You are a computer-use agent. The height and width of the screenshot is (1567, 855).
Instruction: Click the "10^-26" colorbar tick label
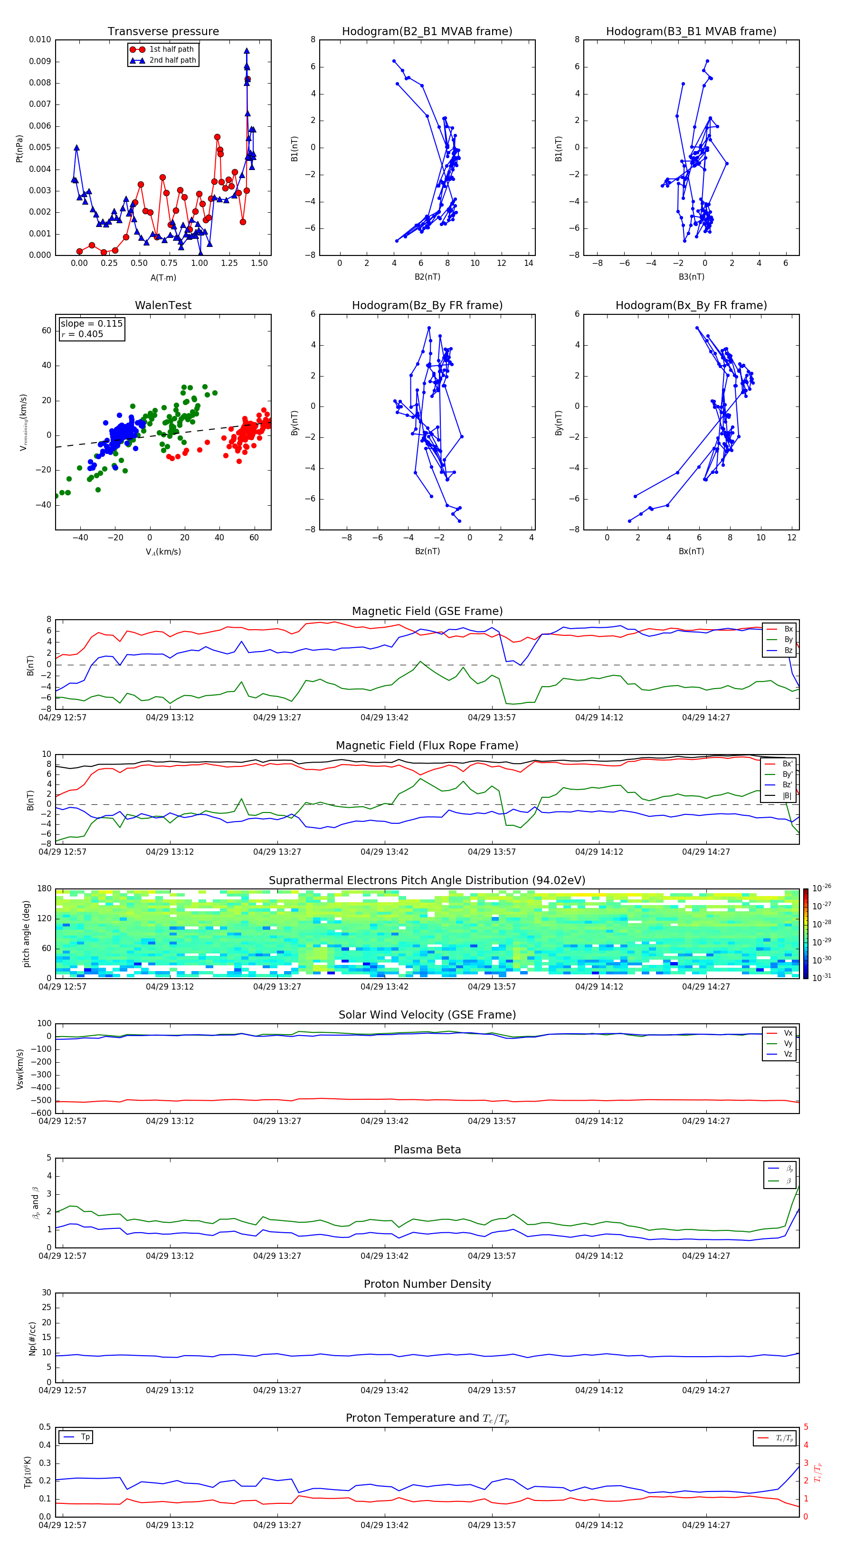(822, 888)
